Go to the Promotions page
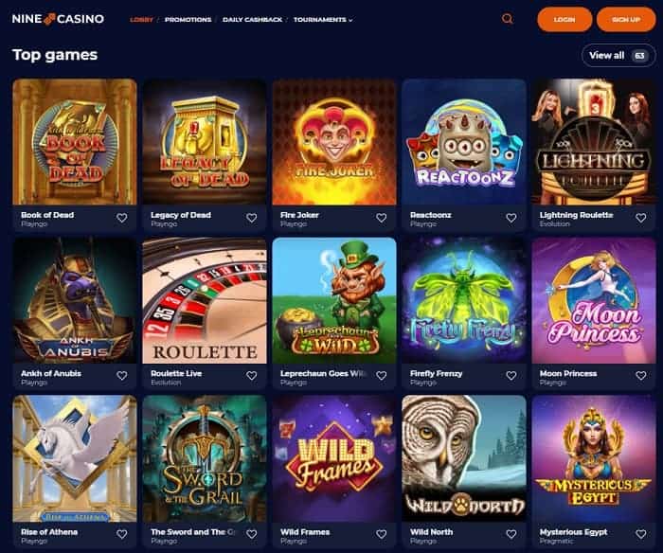 click(188, 20)
